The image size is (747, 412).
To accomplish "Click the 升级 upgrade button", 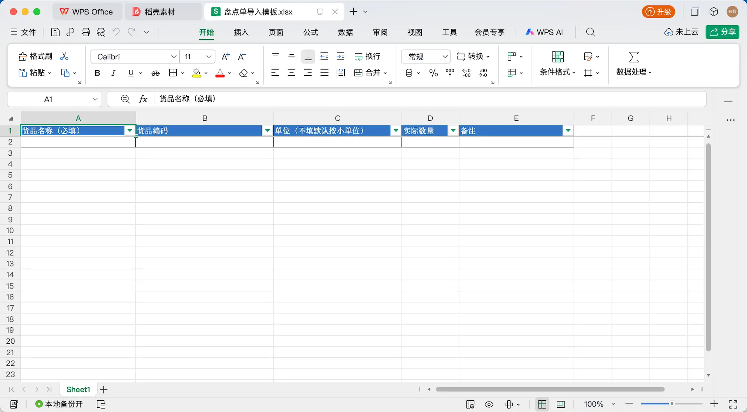I will tap(659, 12).
